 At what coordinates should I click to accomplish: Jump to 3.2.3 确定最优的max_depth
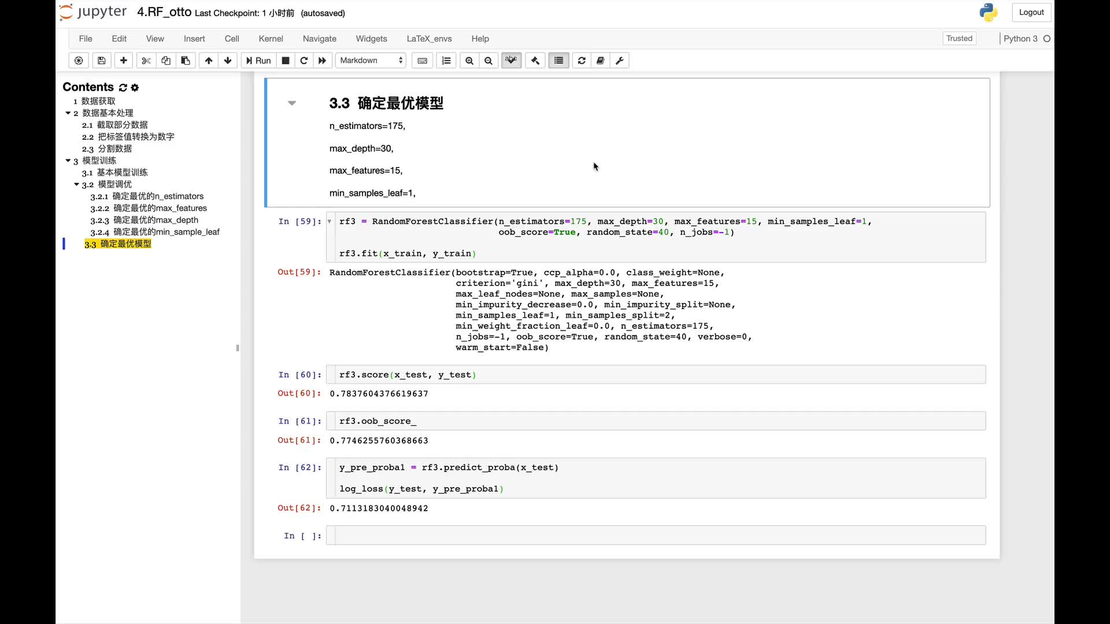tap(144, 220)
